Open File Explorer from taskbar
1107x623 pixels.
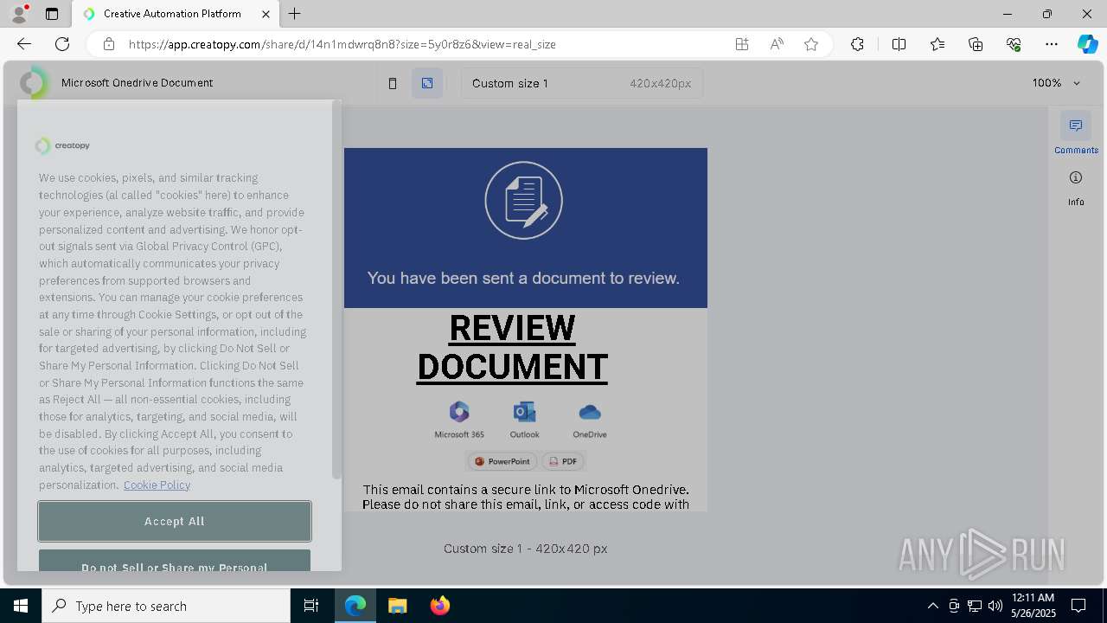(397, 606)
